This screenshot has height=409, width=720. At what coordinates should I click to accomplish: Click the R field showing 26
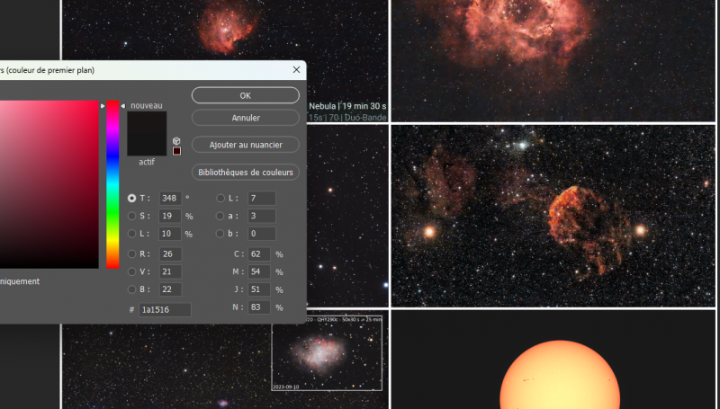click(170, 254)
